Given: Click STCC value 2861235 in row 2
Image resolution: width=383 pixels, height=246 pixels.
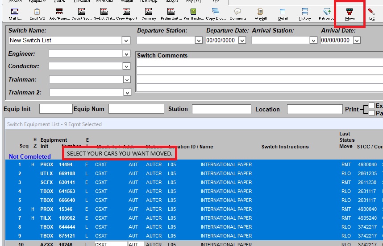Looking at the screenshot, I should pyautogui.click(x=367, y=174).
